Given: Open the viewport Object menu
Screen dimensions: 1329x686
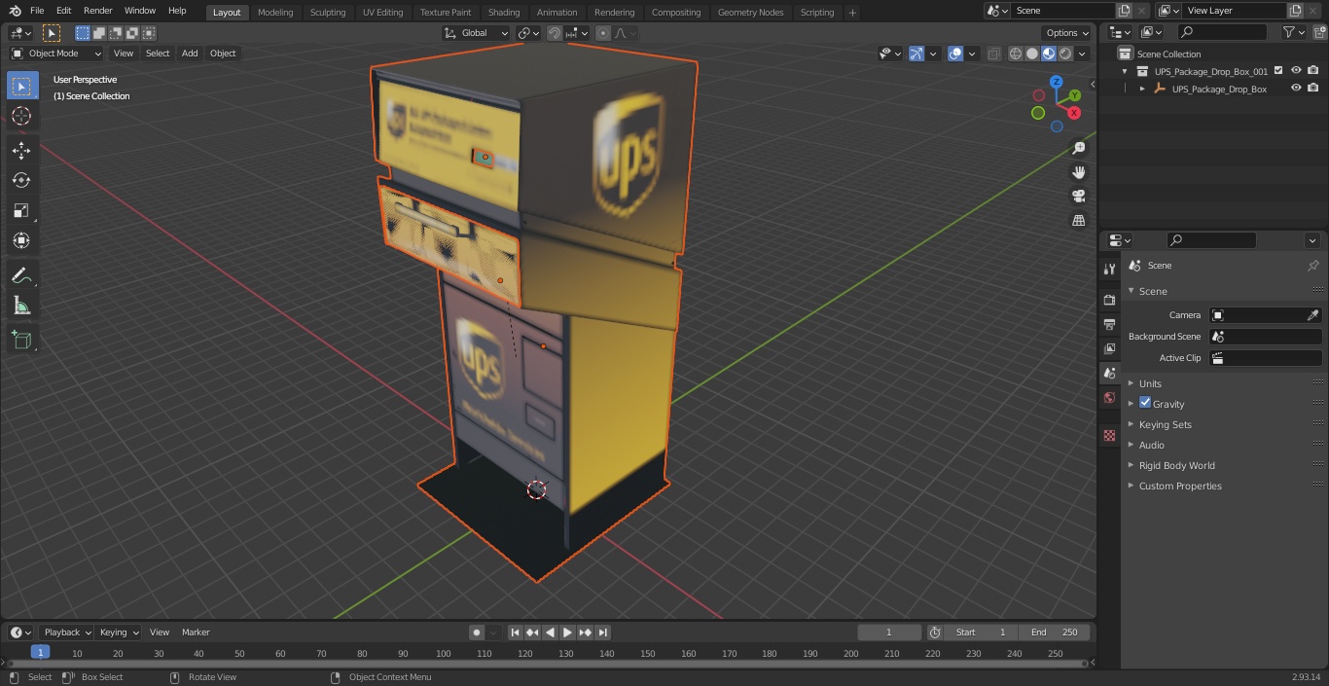Looking at the screenshot, I should click(x=223, y=54).
